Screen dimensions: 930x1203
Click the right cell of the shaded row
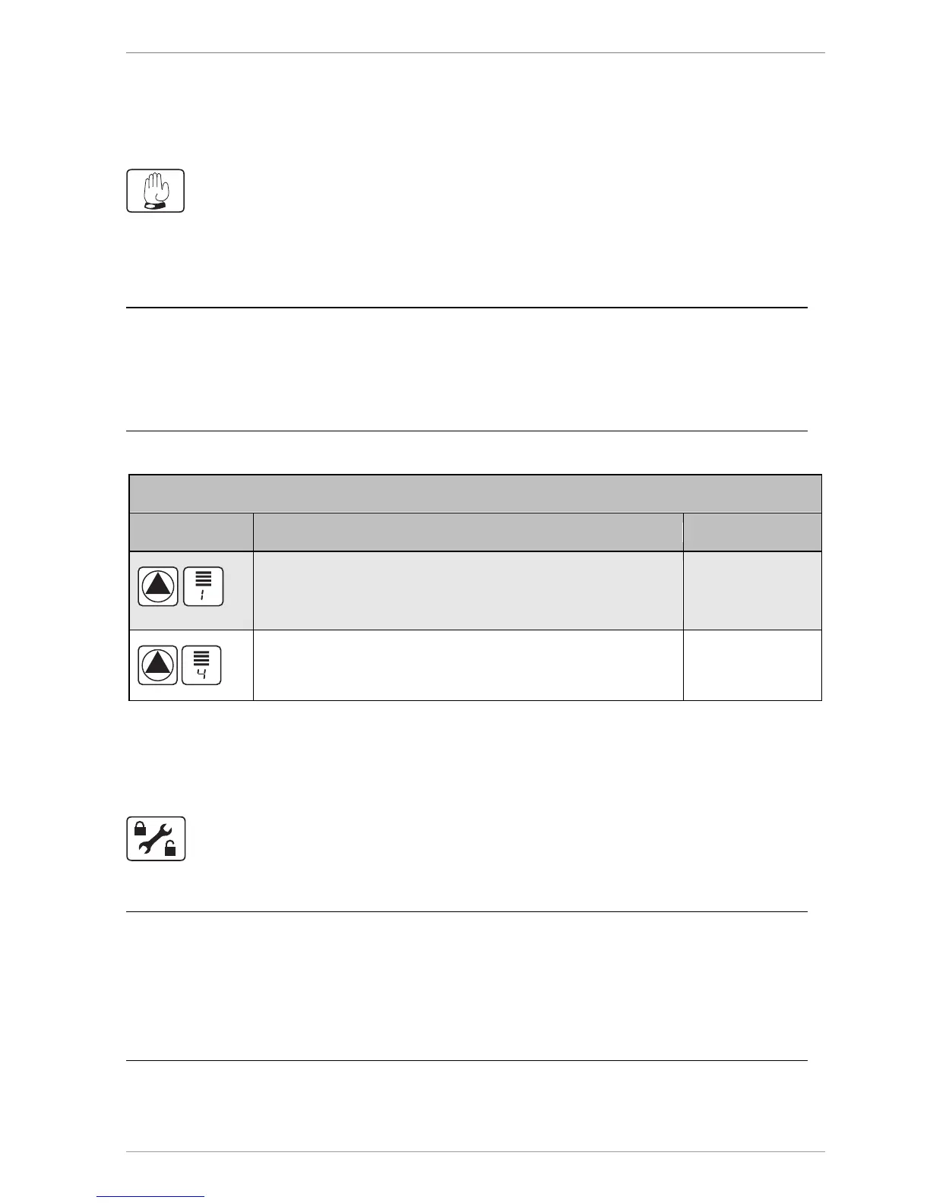click(x=752, y=590)
